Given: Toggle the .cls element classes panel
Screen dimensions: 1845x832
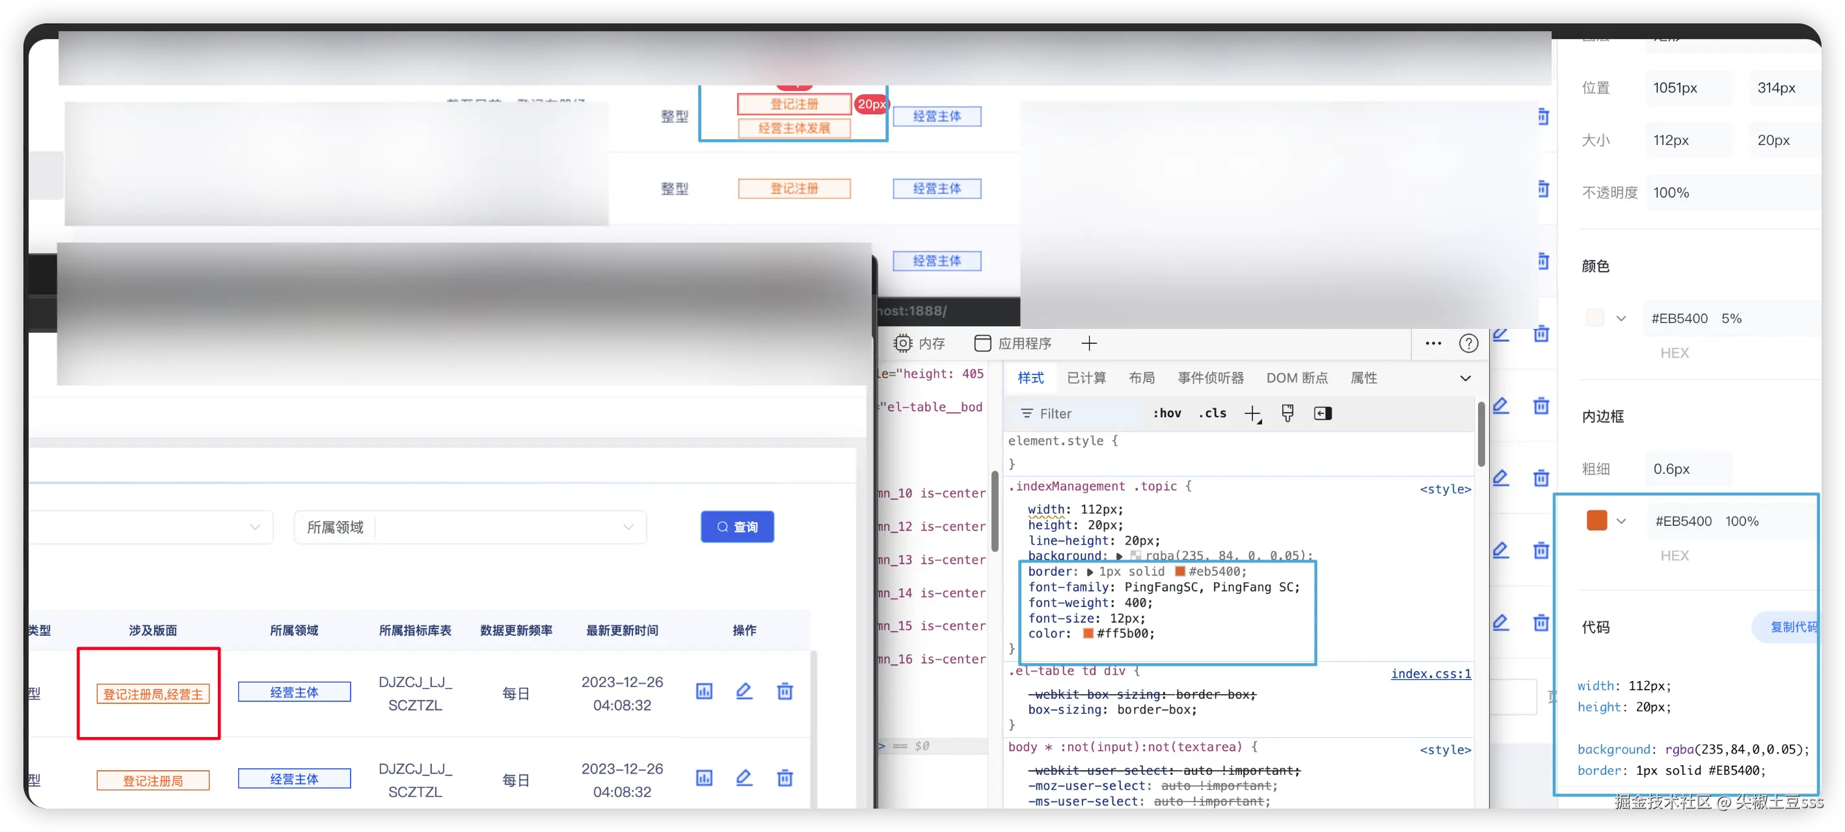Looking at the screenshot, I should (1212, 413).
